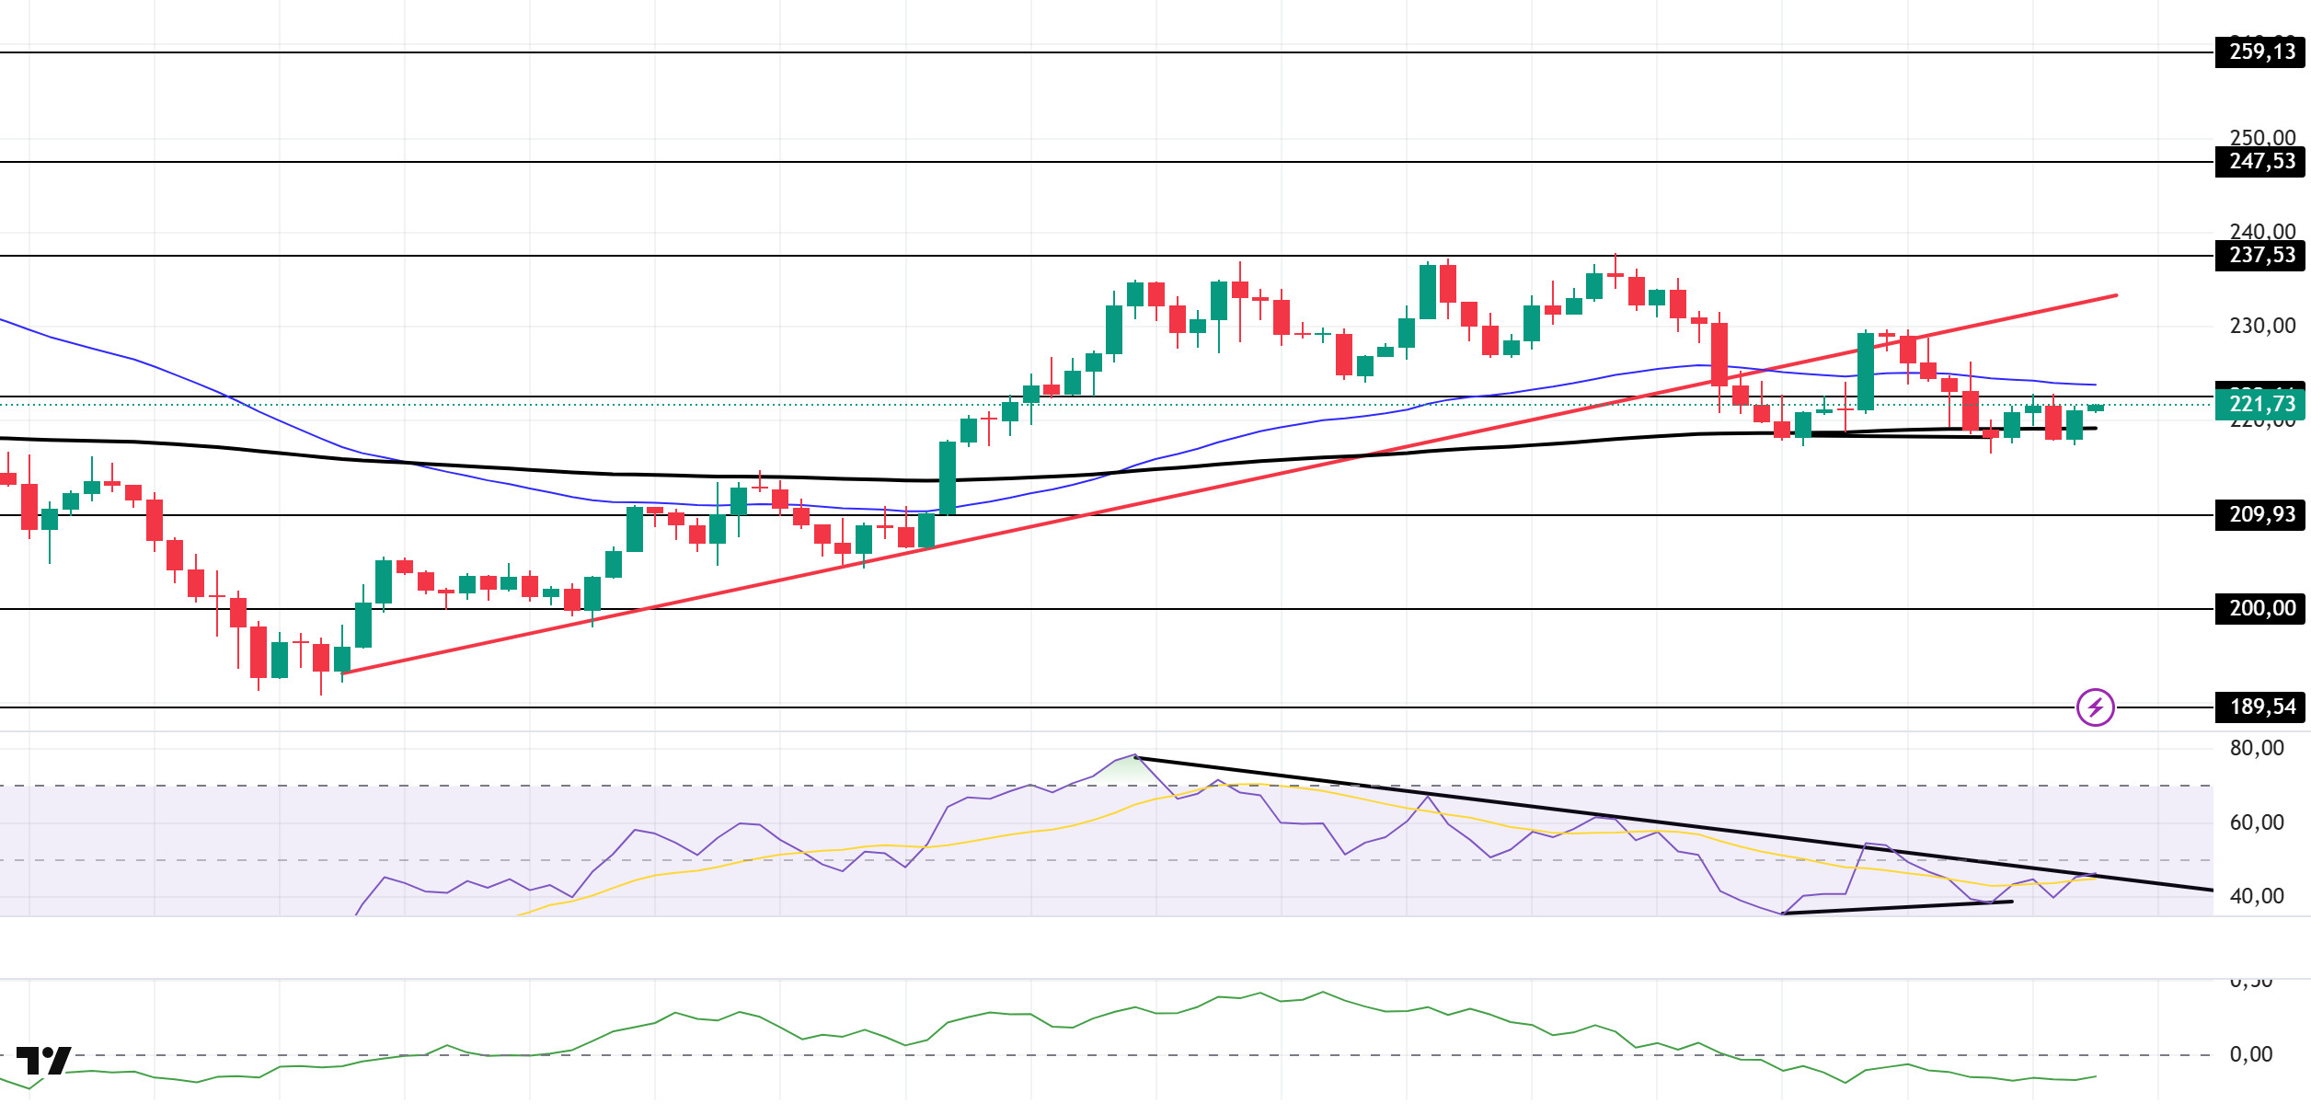The image size is (2311, 1115).
Task: Select the black descending RSI trendline's right end
Action: [x=2210, y=890]
